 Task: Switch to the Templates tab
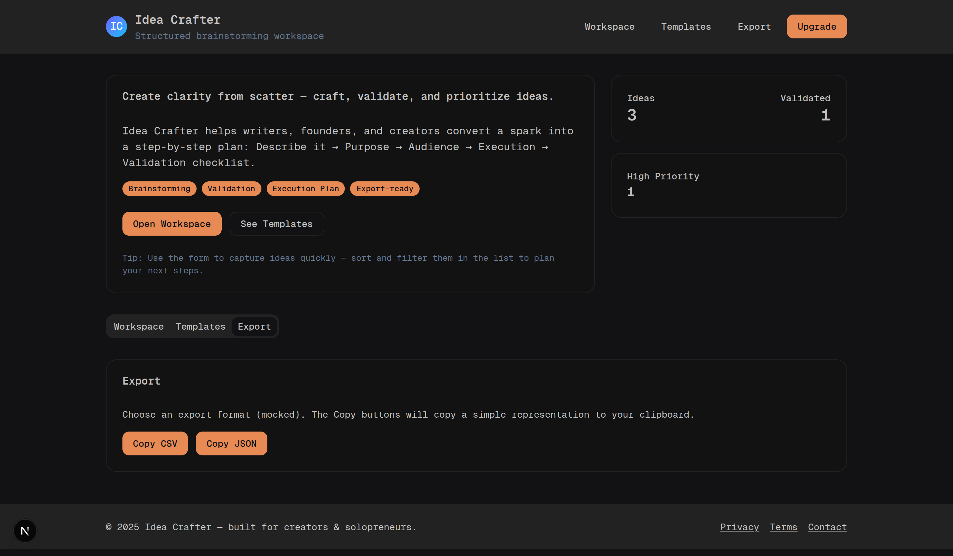tap(201, 326)
